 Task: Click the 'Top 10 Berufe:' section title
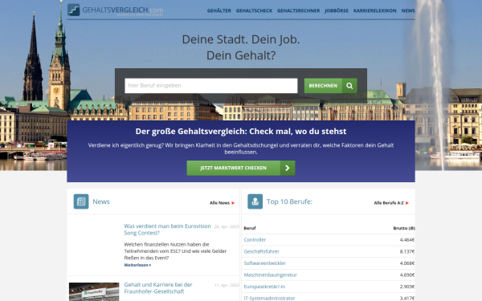click(289, 201)
